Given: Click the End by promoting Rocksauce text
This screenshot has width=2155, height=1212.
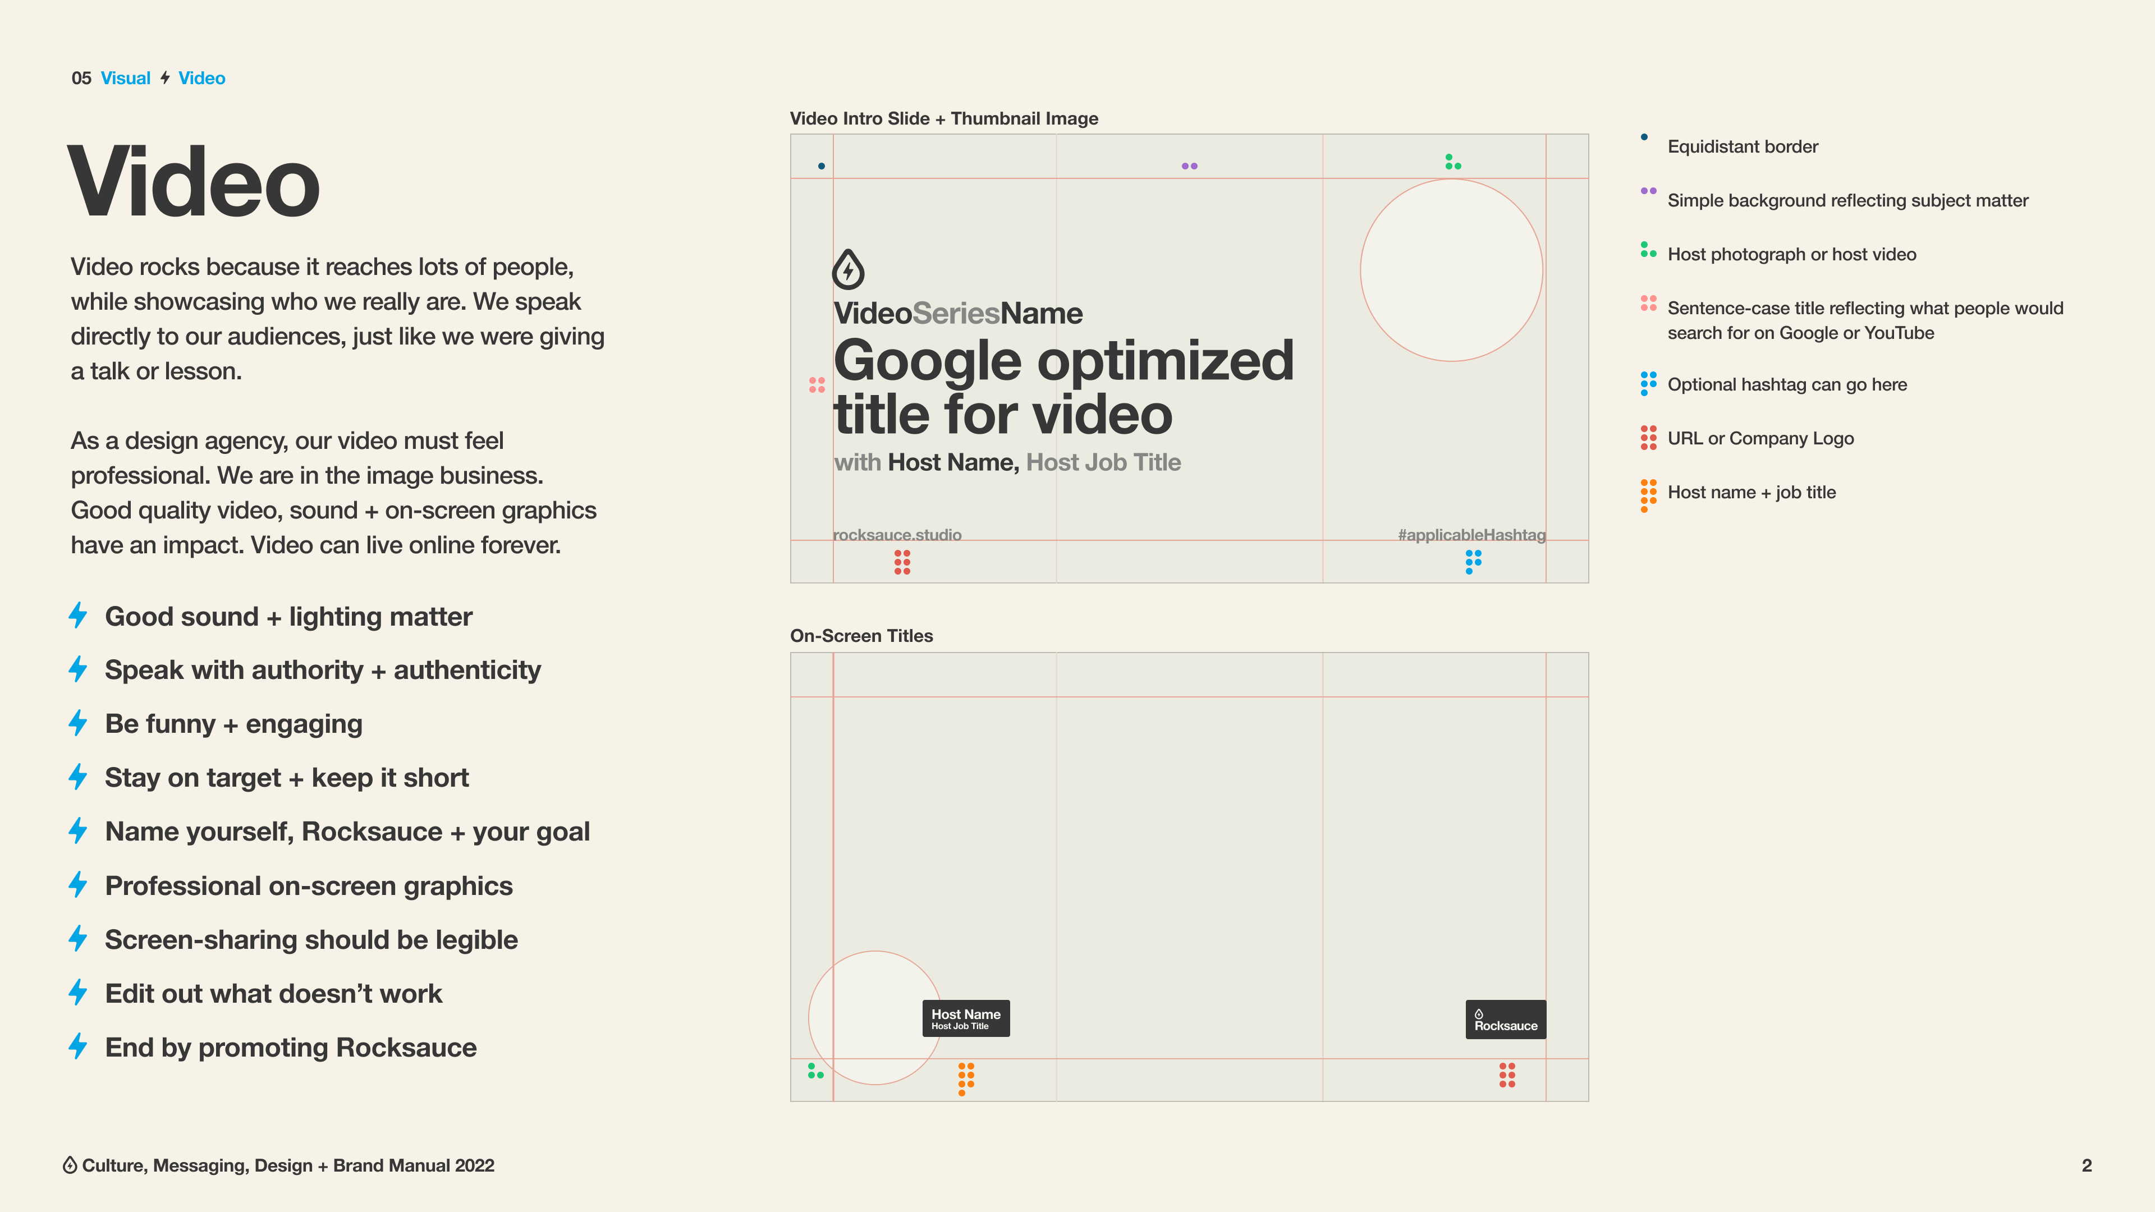Looking at the screenshot, I should [x=290, y=1048].
